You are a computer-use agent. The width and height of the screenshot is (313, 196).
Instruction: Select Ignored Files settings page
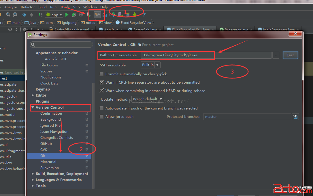51,125
